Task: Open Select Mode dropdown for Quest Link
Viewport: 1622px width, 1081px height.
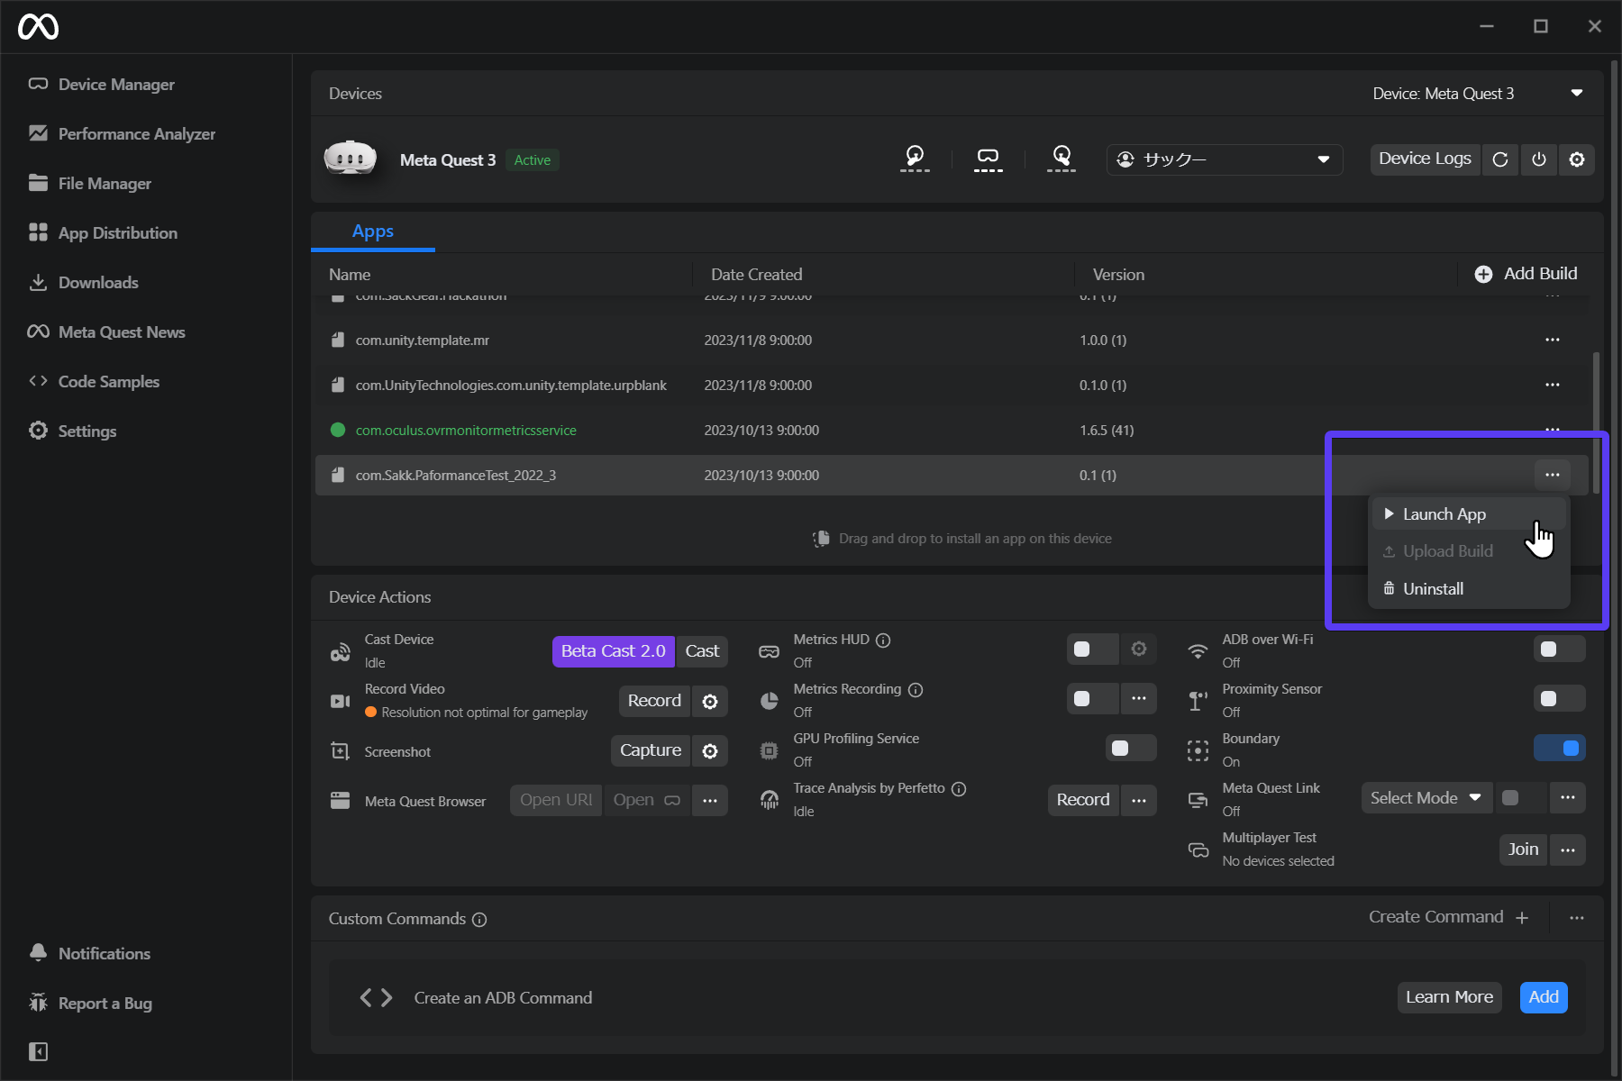Action: coord(1426,798)
